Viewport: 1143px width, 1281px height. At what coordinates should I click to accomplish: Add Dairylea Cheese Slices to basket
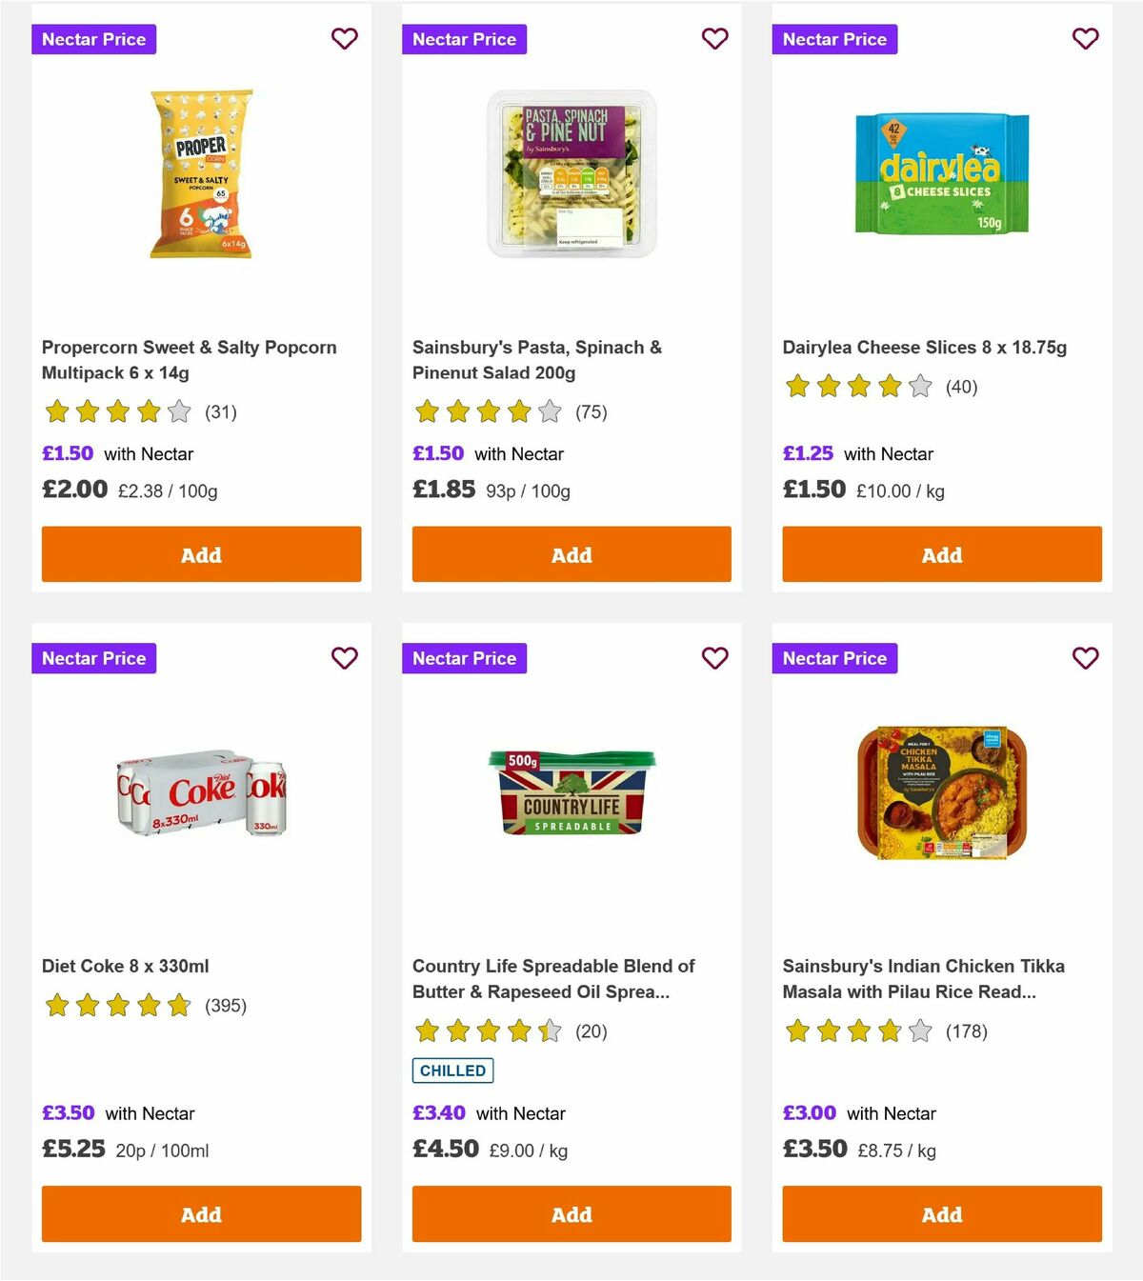pos(941,554)
